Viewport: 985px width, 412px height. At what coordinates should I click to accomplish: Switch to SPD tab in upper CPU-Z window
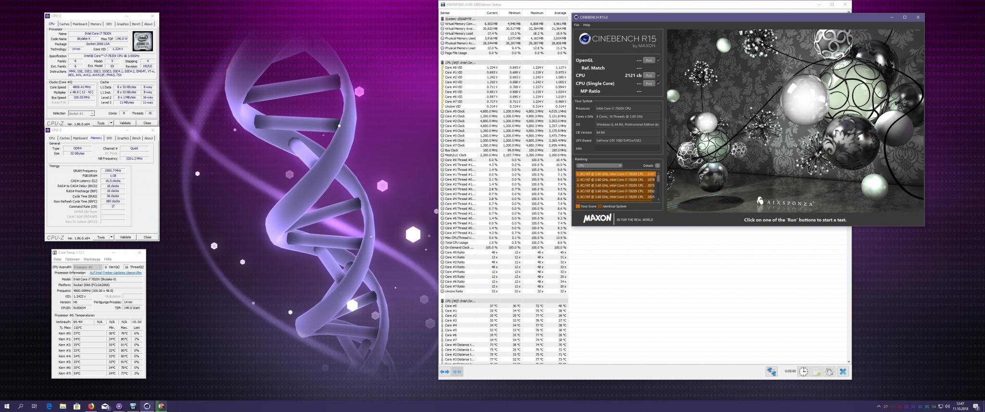[x=109, y=24]
